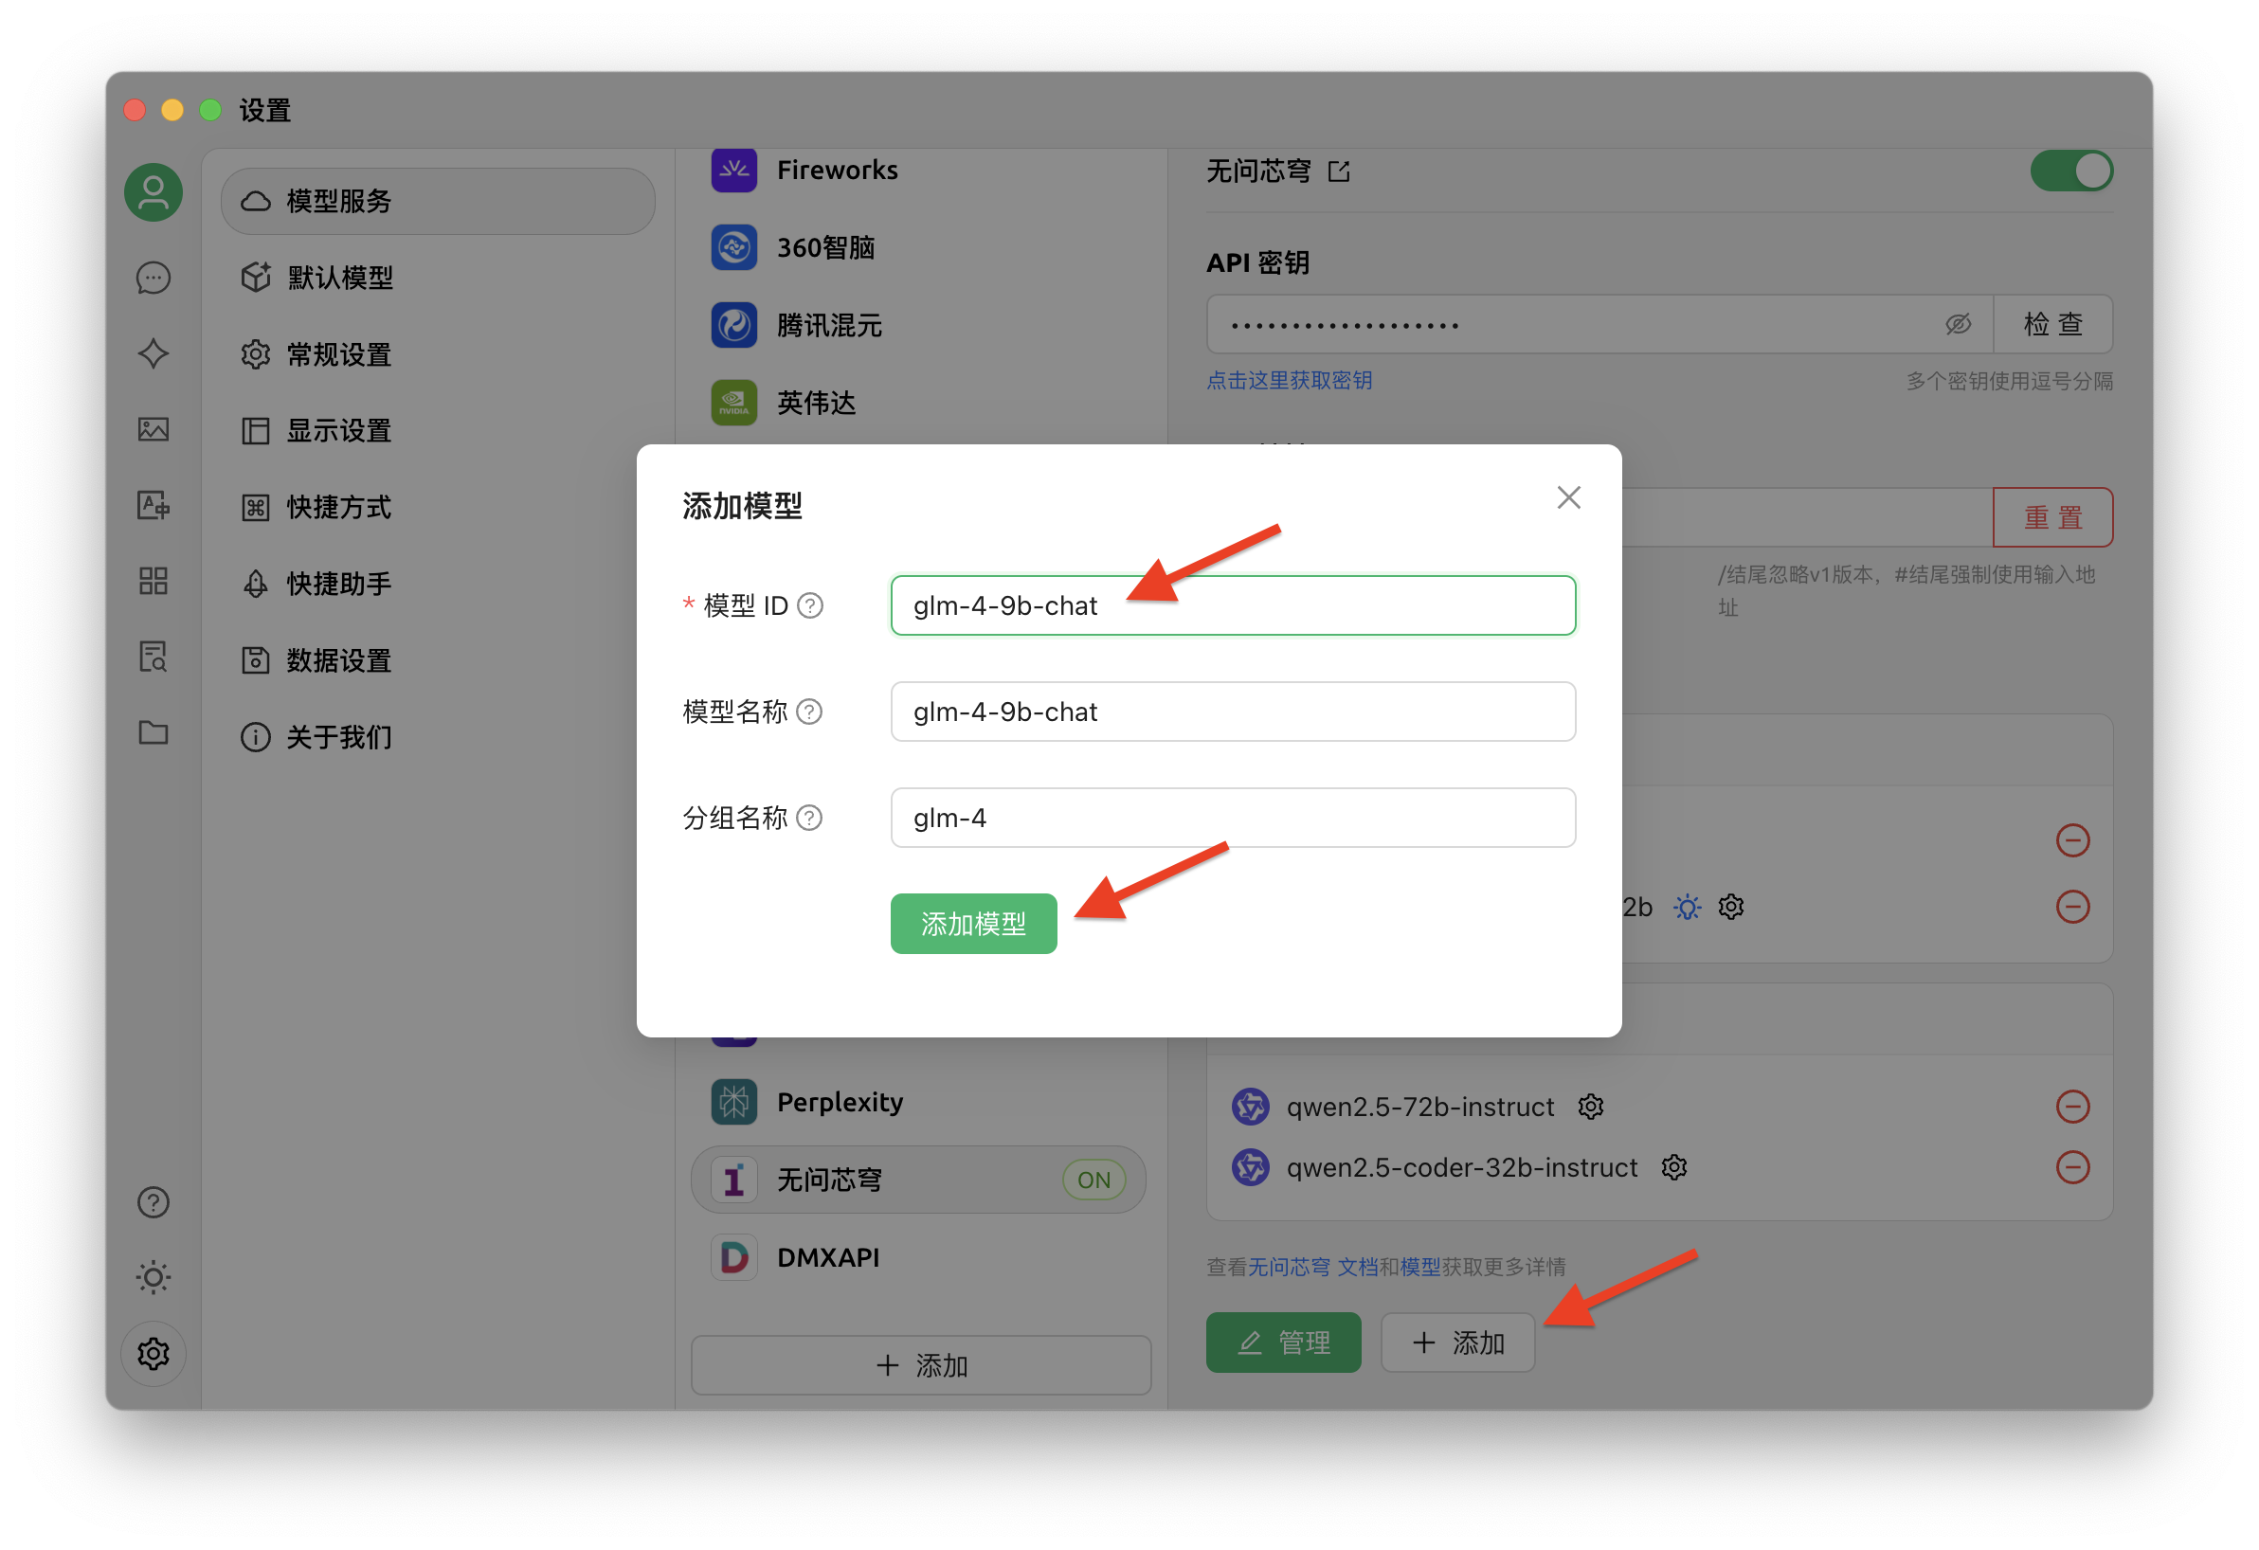Click the 模型名称 input field
2259x1550 pixels.
1233,712
